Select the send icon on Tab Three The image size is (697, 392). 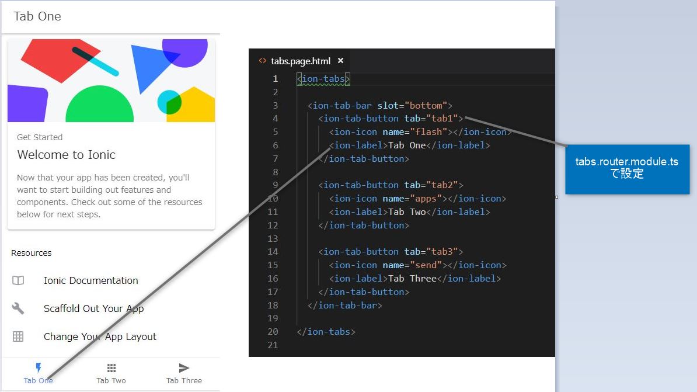[x=183, y=367]
